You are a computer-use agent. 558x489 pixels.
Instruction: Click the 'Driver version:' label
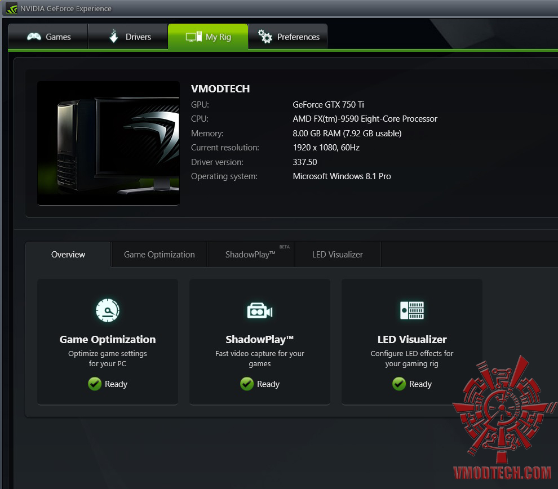217,162
